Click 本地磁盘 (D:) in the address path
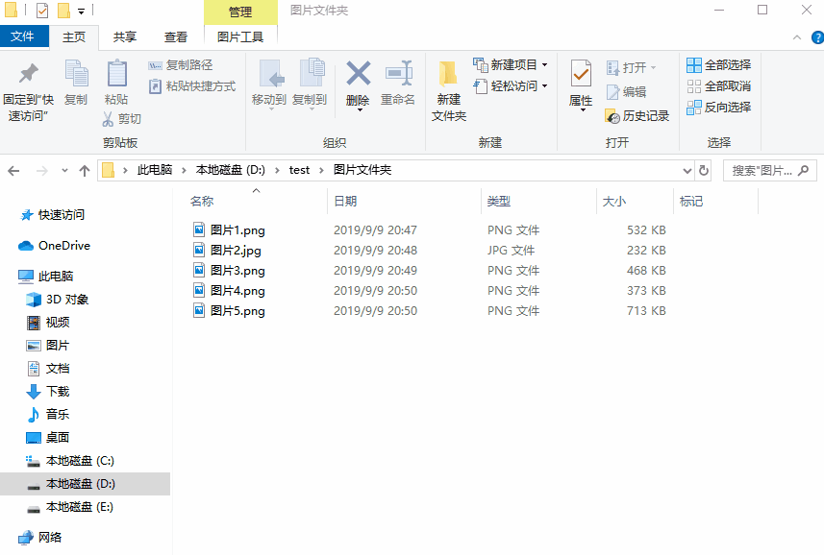Screen dimensions: 824x555 (230, 170)
